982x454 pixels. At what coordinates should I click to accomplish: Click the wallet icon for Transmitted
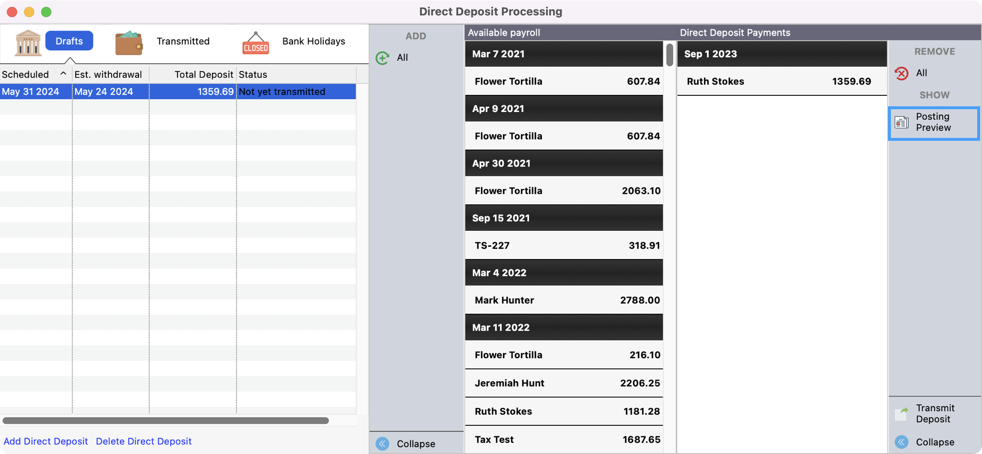[x=129, y=43]
